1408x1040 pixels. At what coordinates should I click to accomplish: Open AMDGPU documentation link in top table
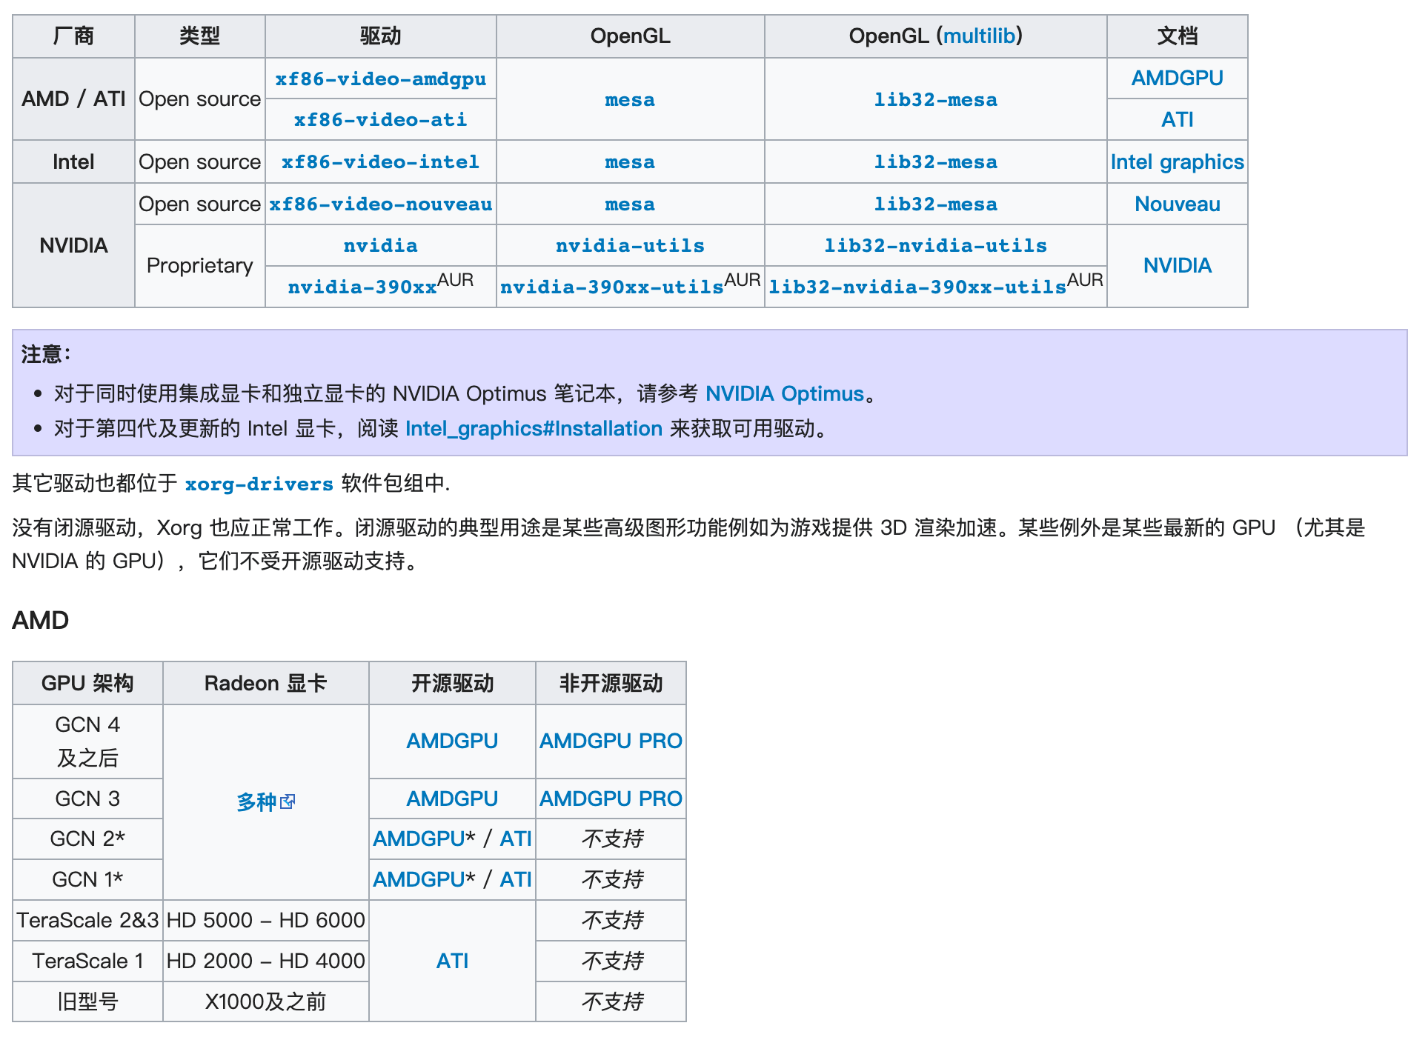pyautogui.click(x=1177, y=78)
